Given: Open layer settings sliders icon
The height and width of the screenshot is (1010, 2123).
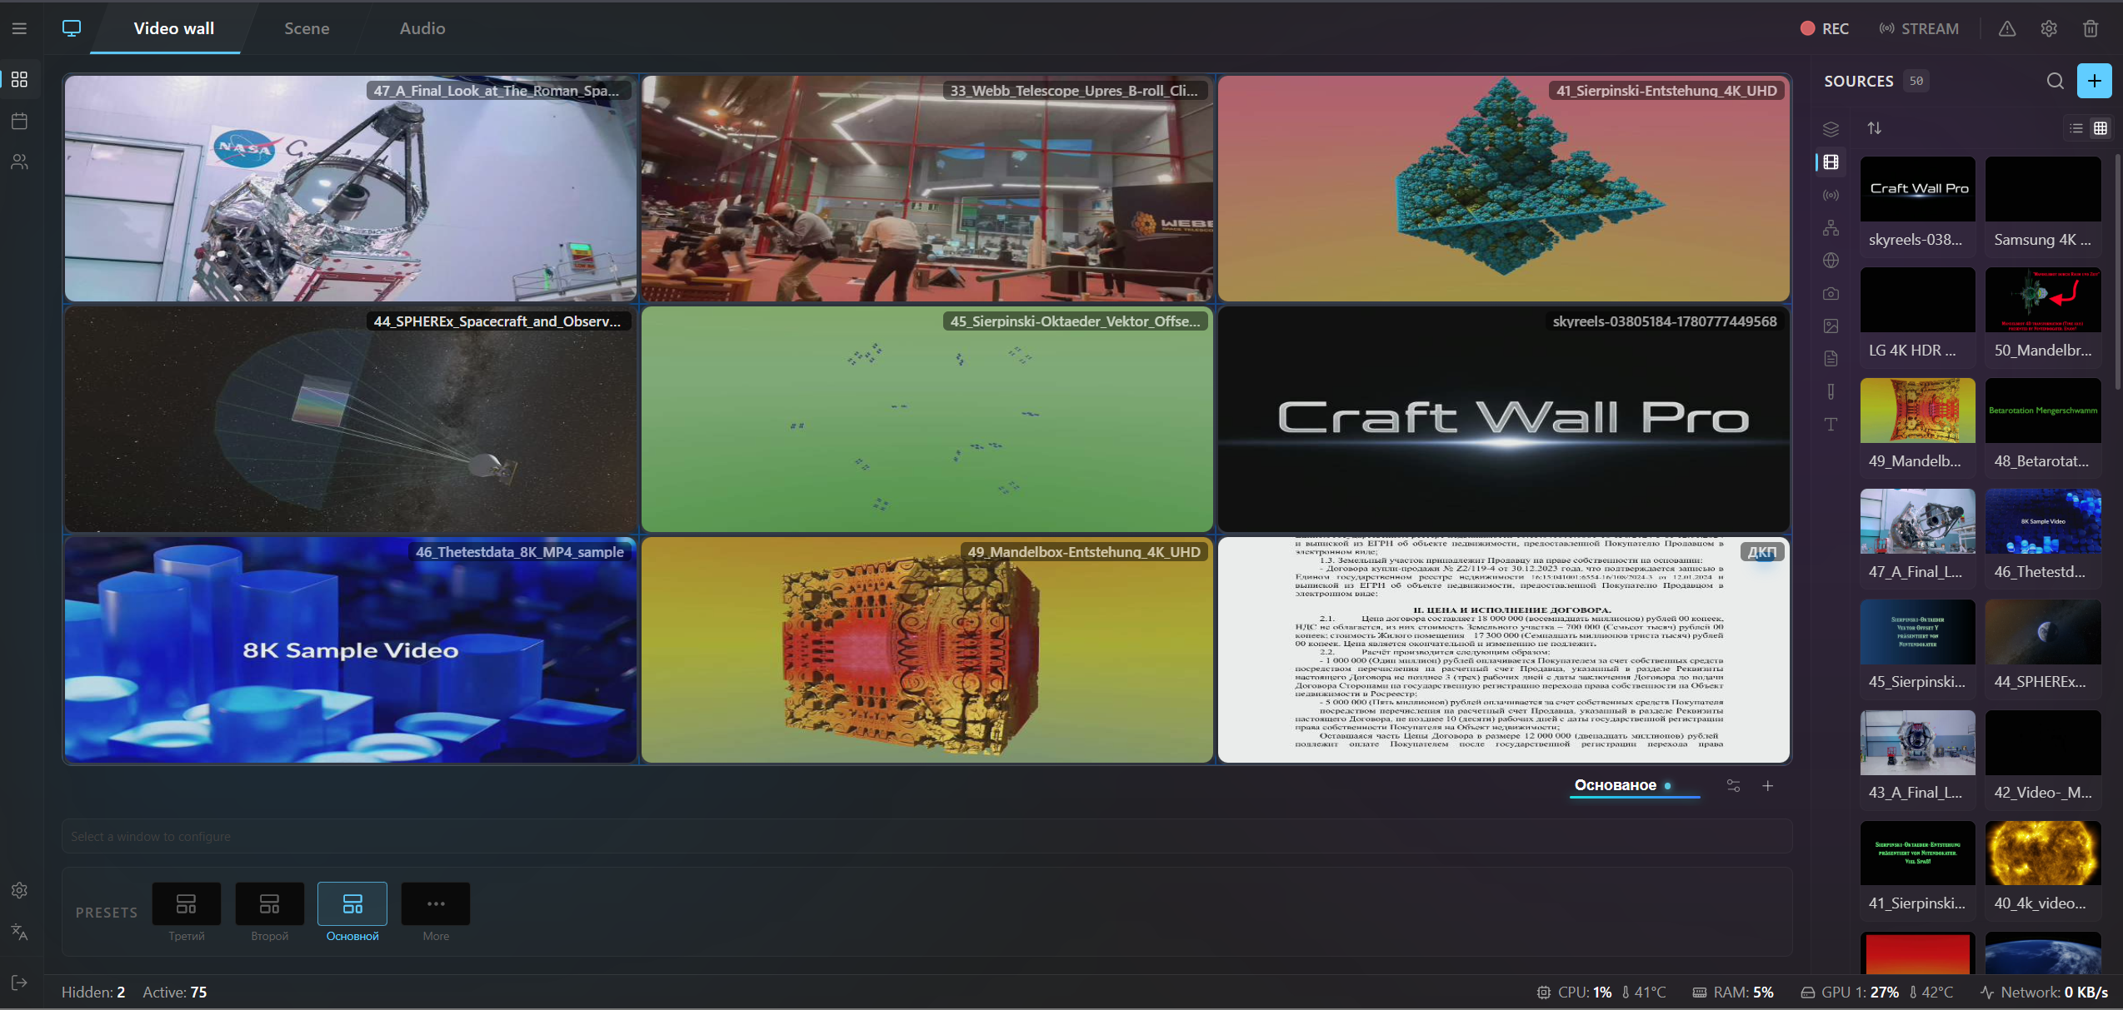Looking at the screenshot, I should click(x=1733, y=785).
